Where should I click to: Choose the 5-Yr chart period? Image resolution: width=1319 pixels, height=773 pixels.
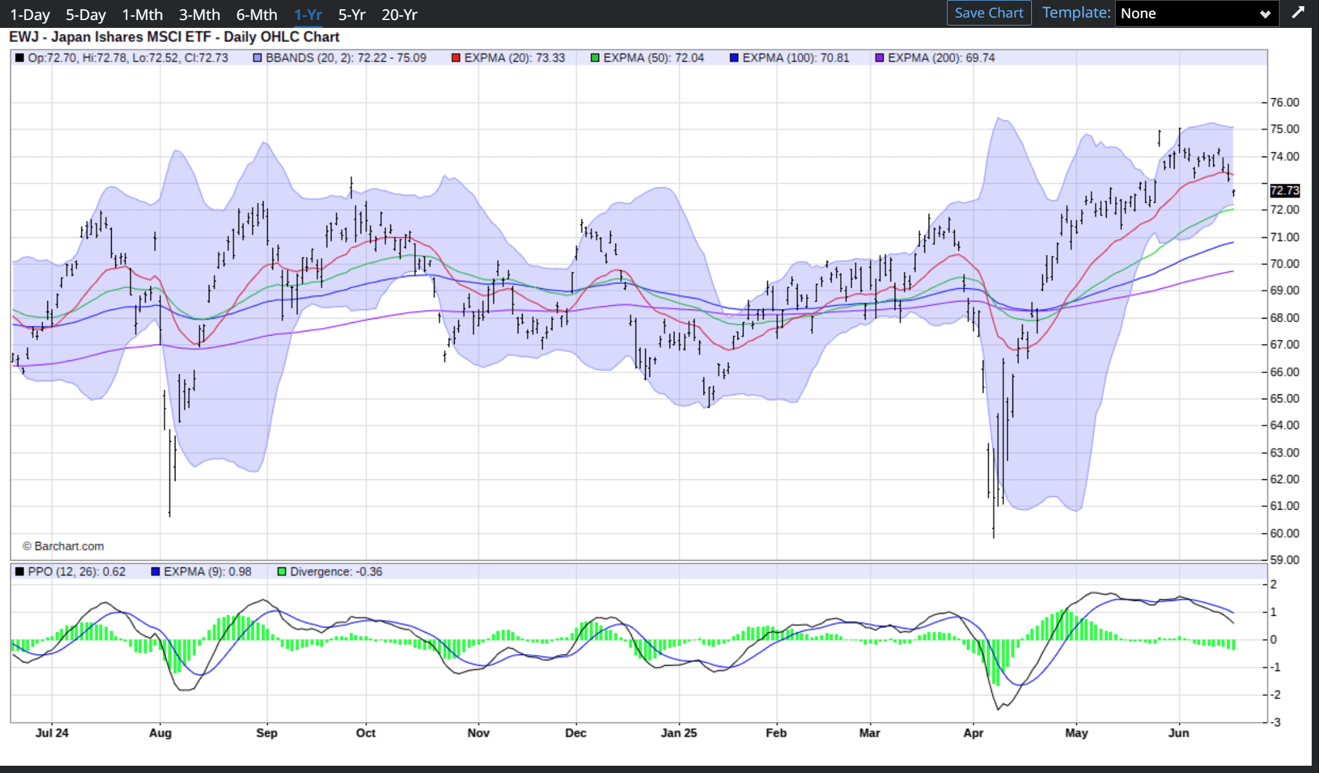point(351,15)
